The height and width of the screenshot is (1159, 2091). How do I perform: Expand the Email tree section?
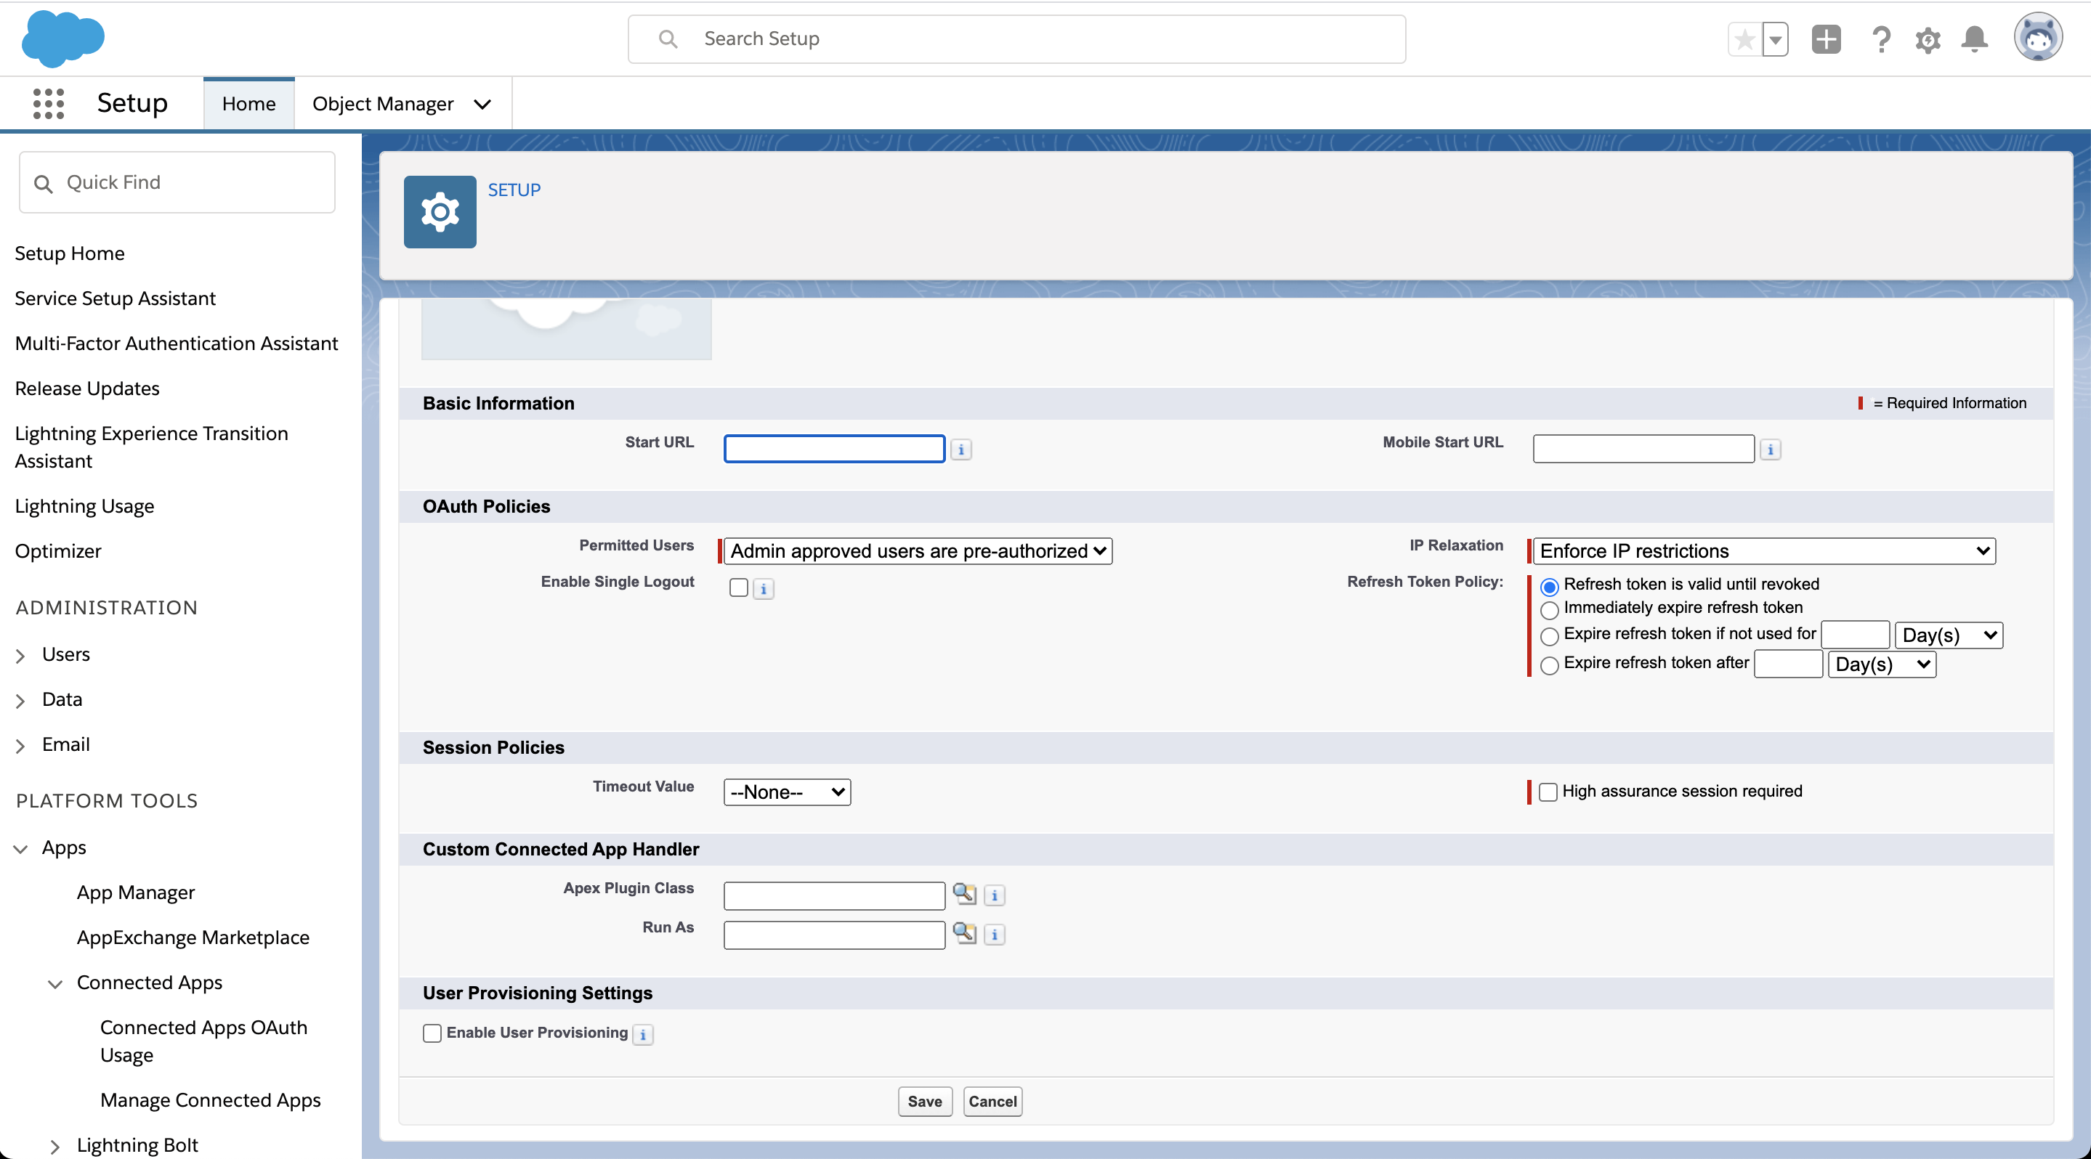coord(20,745)
